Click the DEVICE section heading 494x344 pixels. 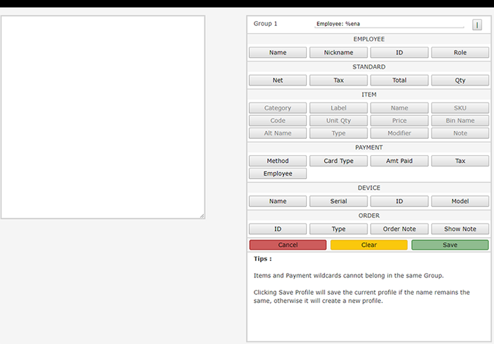(369, 188)
